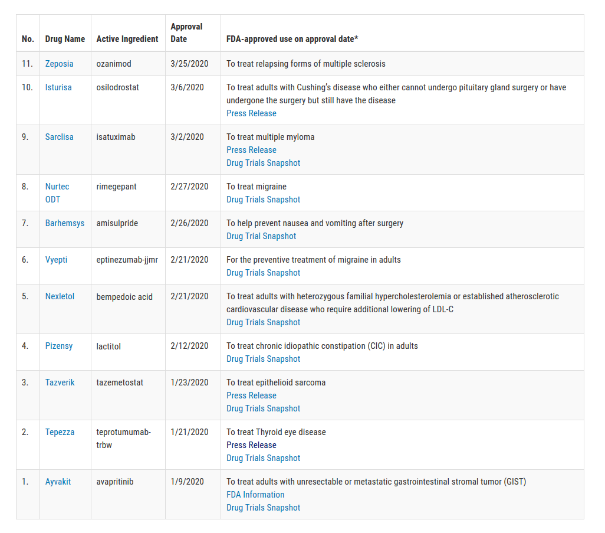
Task: Open Press Release for epithelioid sarcoma drug
Action: pos(251,395)
